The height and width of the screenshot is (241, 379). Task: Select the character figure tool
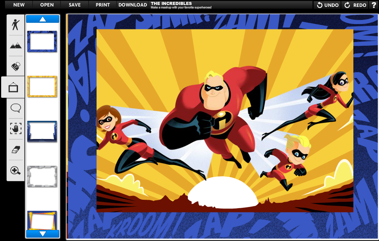point(16,24)
